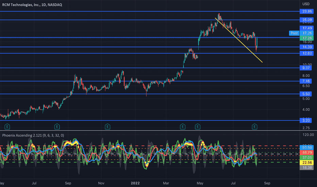Select the 5.50 horizontal line price label
This screenshot has width=317, height=187.
306,94
